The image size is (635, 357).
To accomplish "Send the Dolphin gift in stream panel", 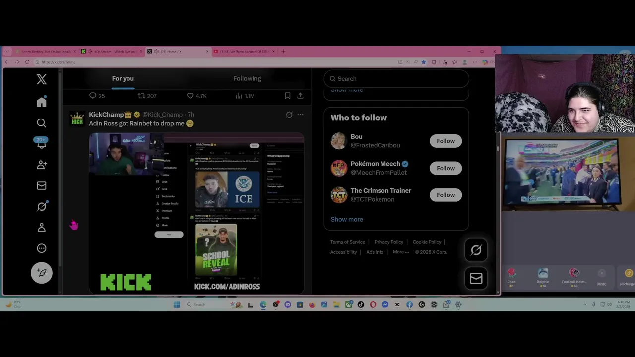I will pos(543,277).
